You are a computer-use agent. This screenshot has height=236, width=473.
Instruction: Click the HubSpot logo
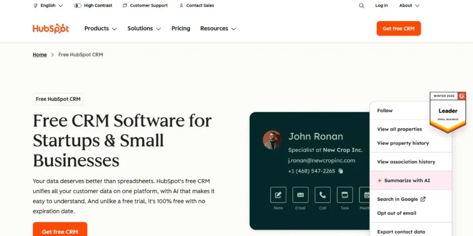(x=51, y=28)
